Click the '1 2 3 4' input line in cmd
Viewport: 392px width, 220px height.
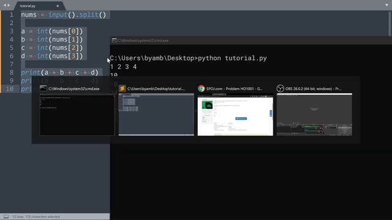coord(123,67)
